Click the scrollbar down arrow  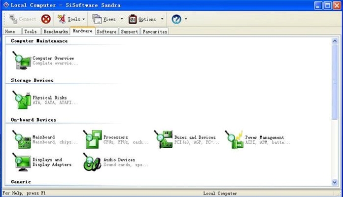335,182
